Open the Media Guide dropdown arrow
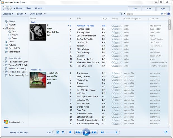 pyautogui.click(x=23, y=122)
